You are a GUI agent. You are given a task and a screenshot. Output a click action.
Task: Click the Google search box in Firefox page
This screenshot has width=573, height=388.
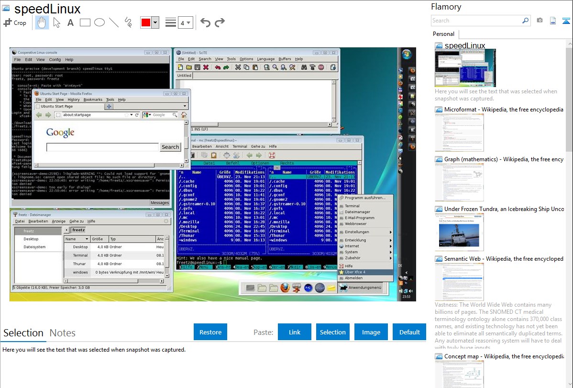[102, 147]
